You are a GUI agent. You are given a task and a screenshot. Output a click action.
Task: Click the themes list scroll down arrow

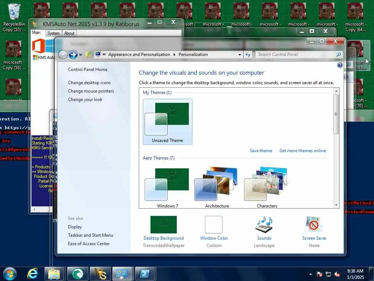[336, 205]
